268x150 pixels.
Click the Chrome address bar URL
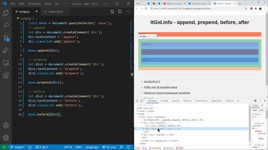[186, 8]
